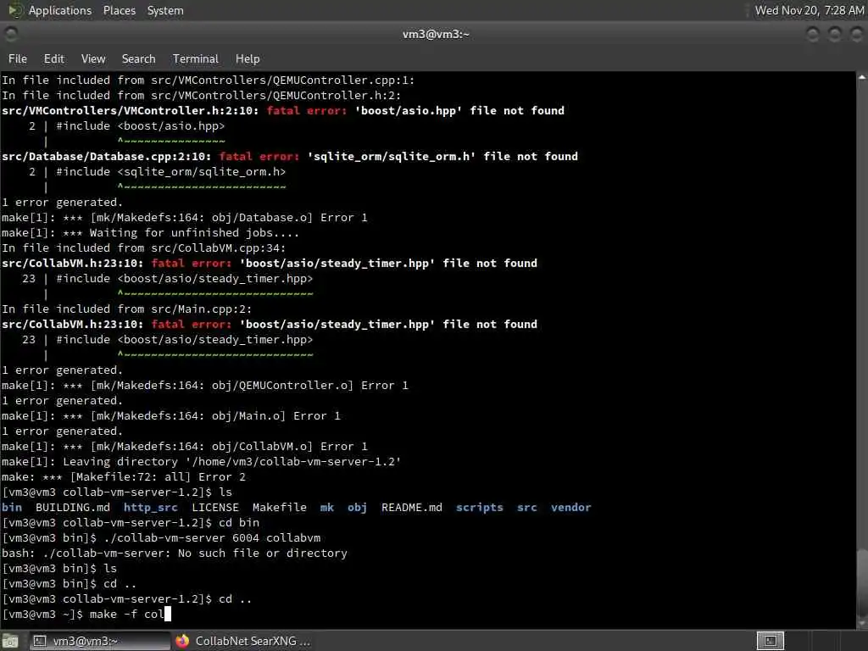
Task: Open the Places menu
Action: [119, 10]
